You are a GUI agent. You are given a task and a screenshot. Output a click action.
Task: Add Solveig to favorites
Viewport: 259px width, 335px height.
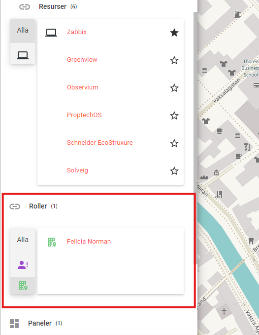[x=174, y=171]
